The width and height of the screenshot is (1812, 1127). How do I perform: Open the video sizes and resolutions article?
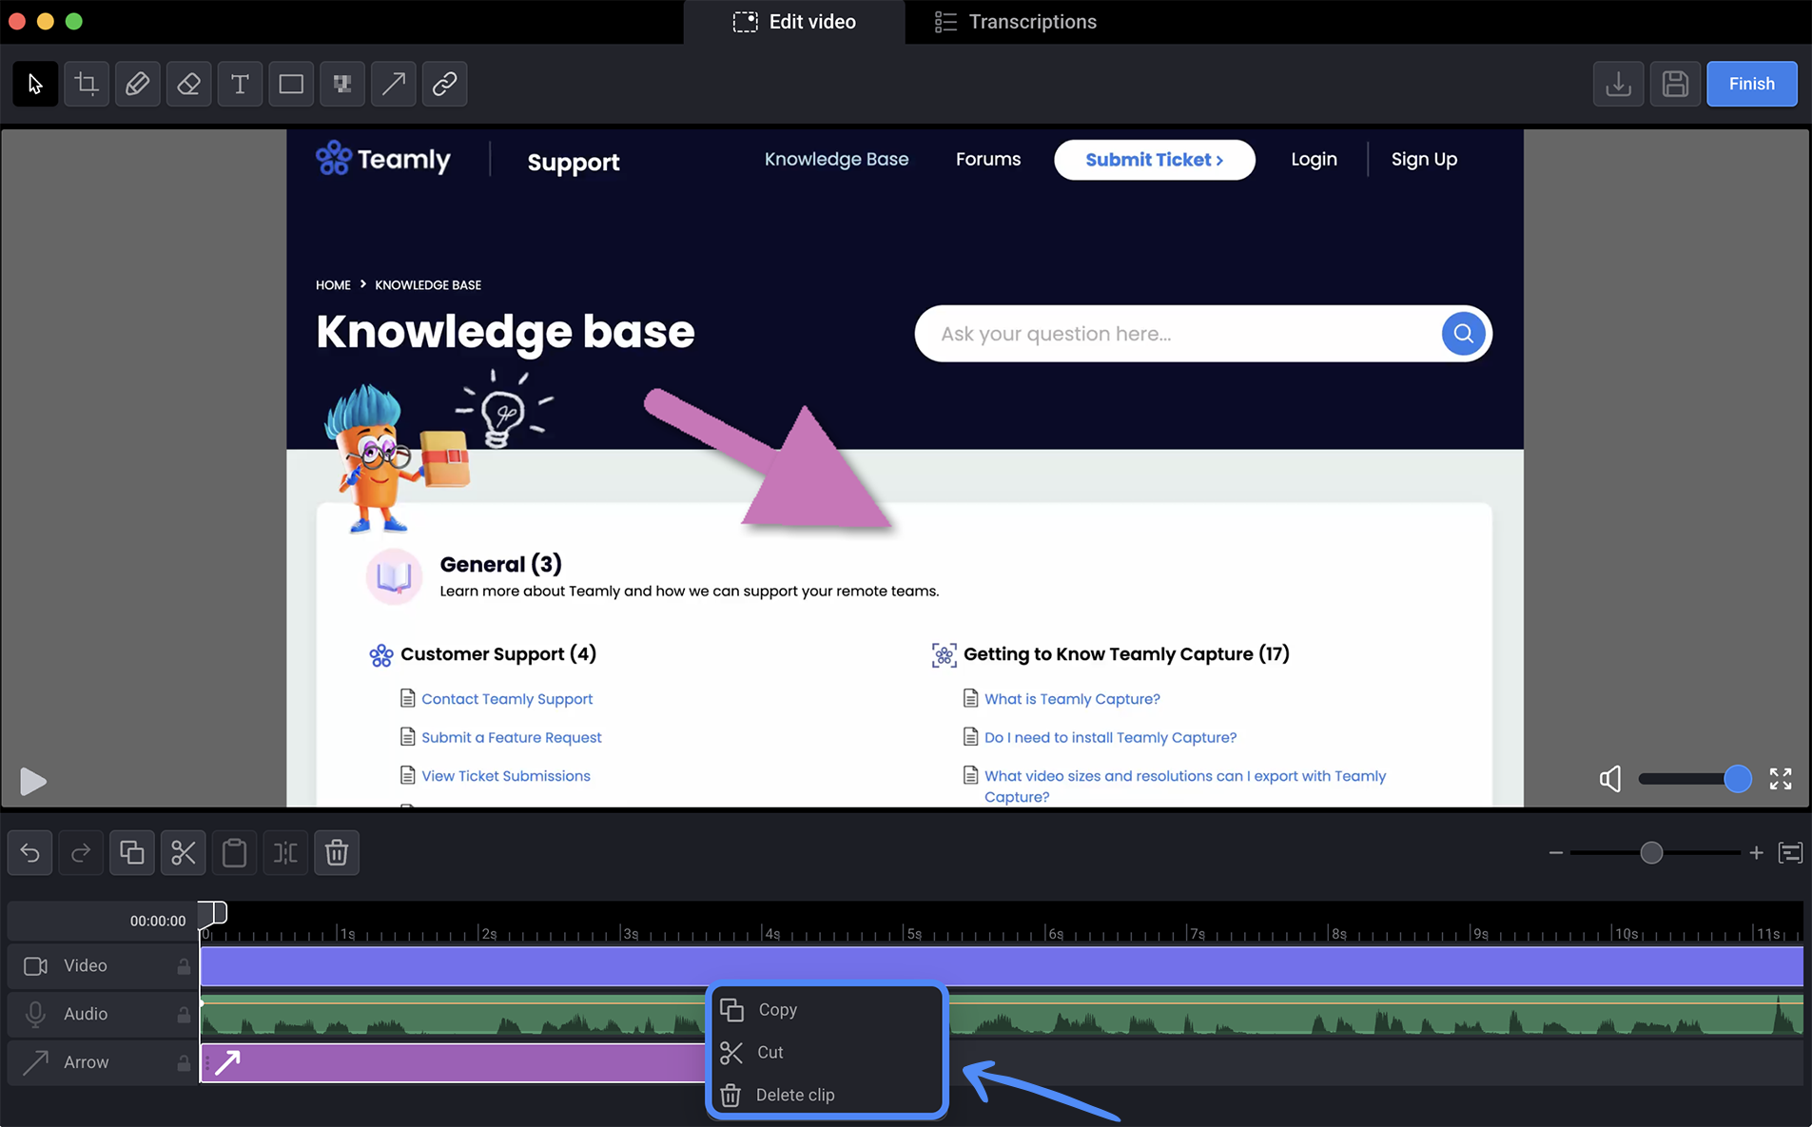(1185, 787)
